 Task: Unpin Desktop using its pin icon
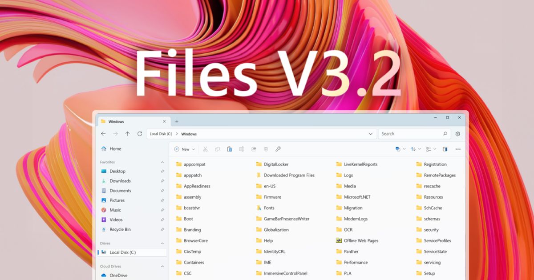click(162, 171)
